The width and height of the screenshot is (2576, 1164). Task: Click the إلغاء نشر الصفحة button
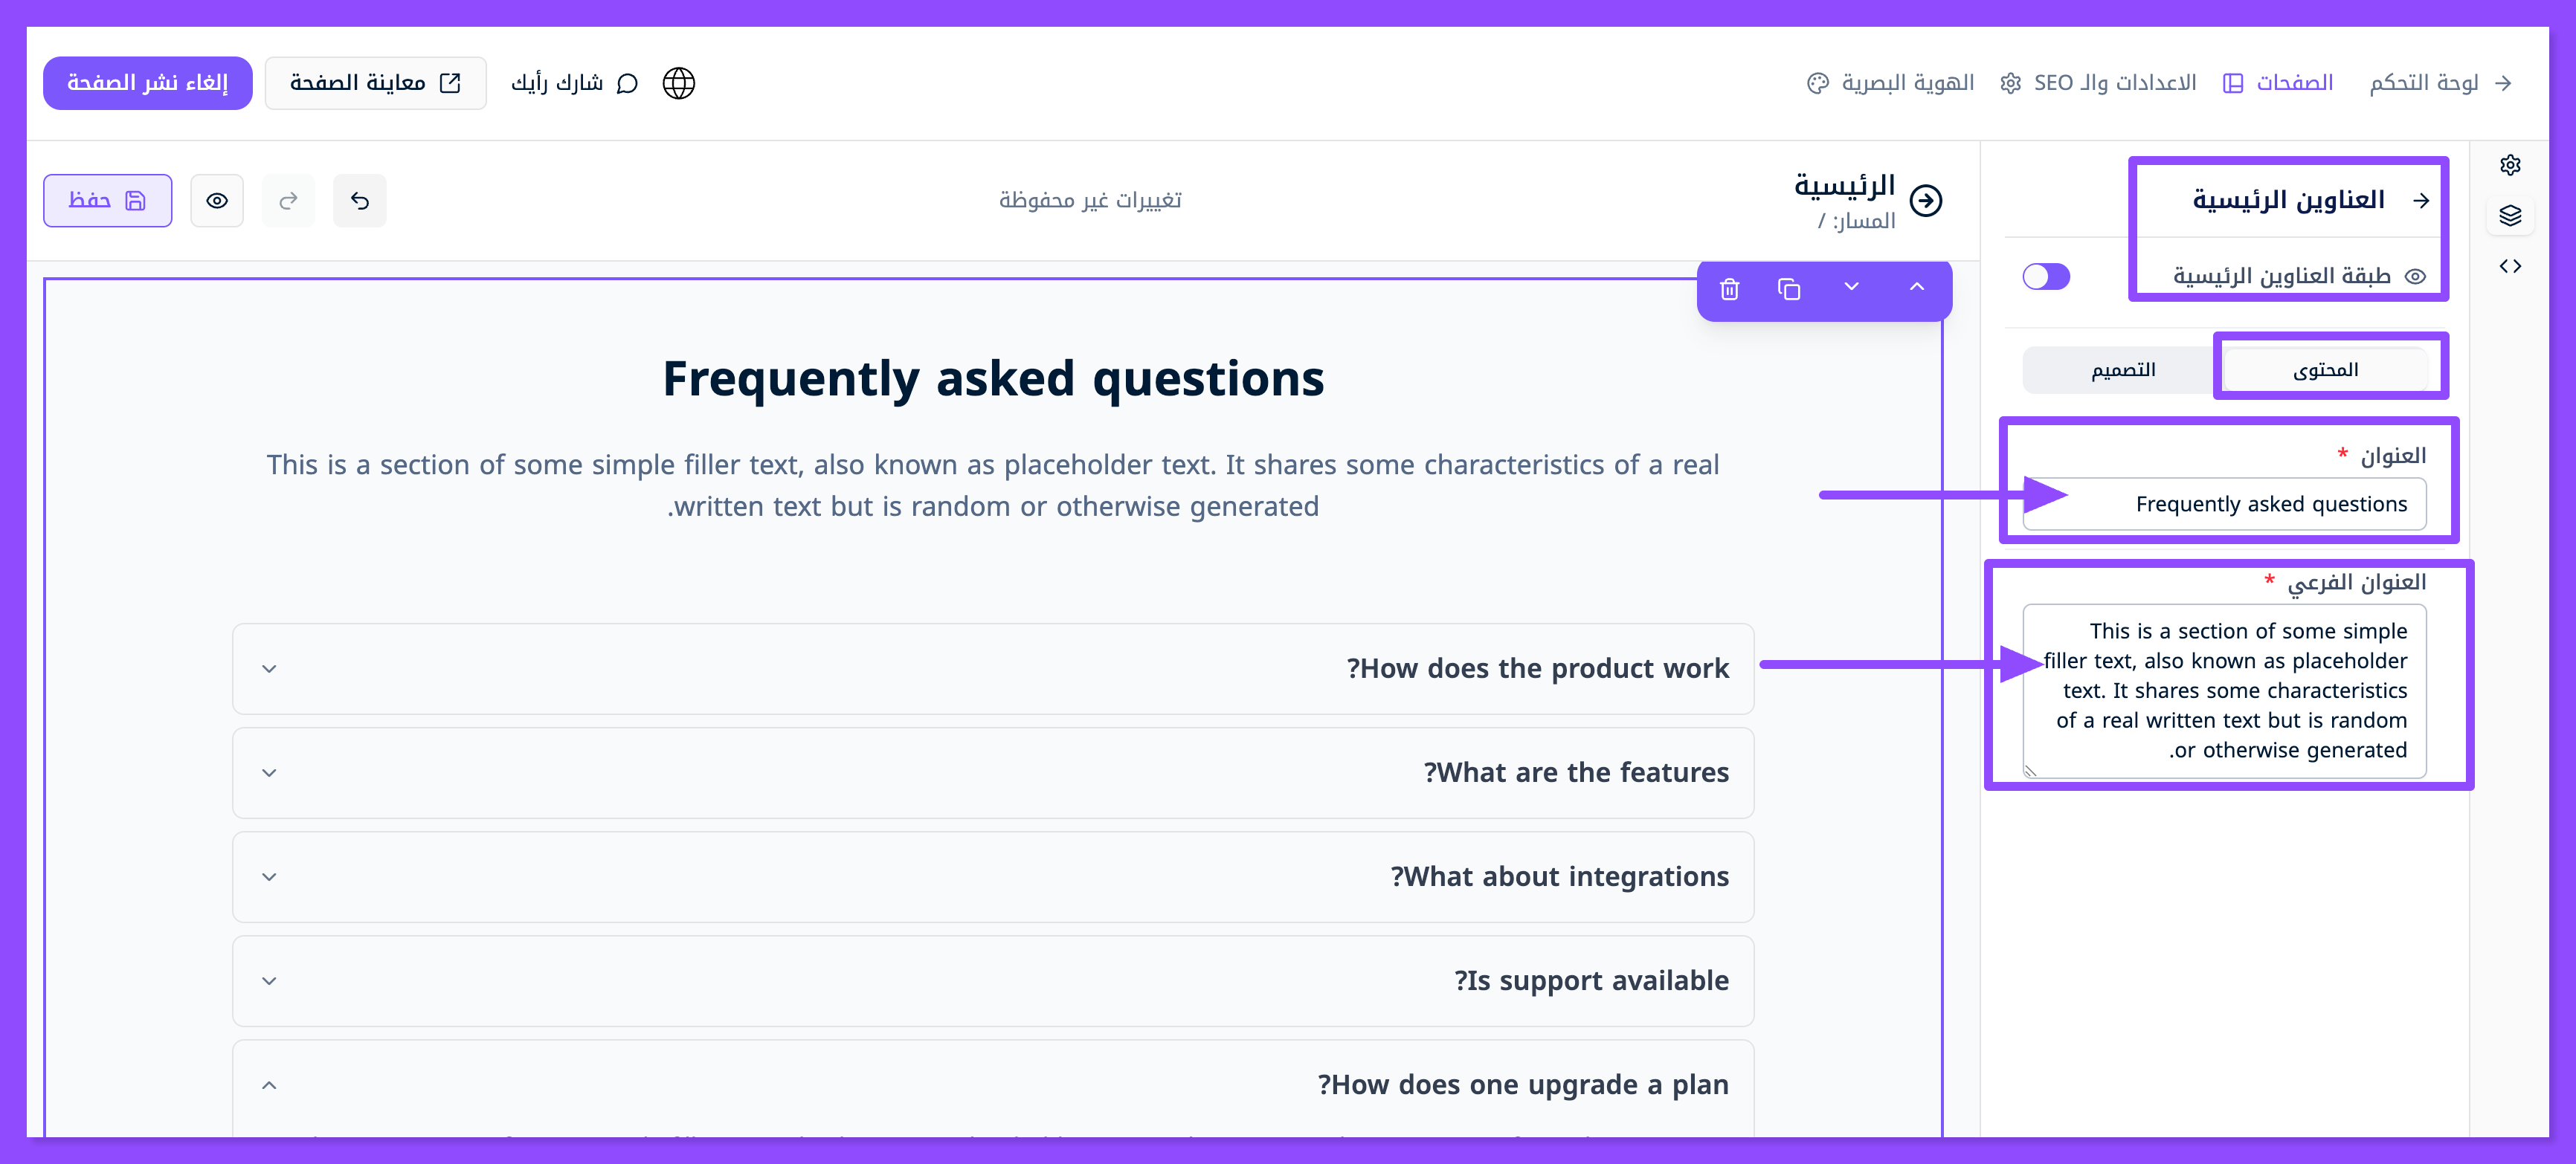click(x=147, y=83)
